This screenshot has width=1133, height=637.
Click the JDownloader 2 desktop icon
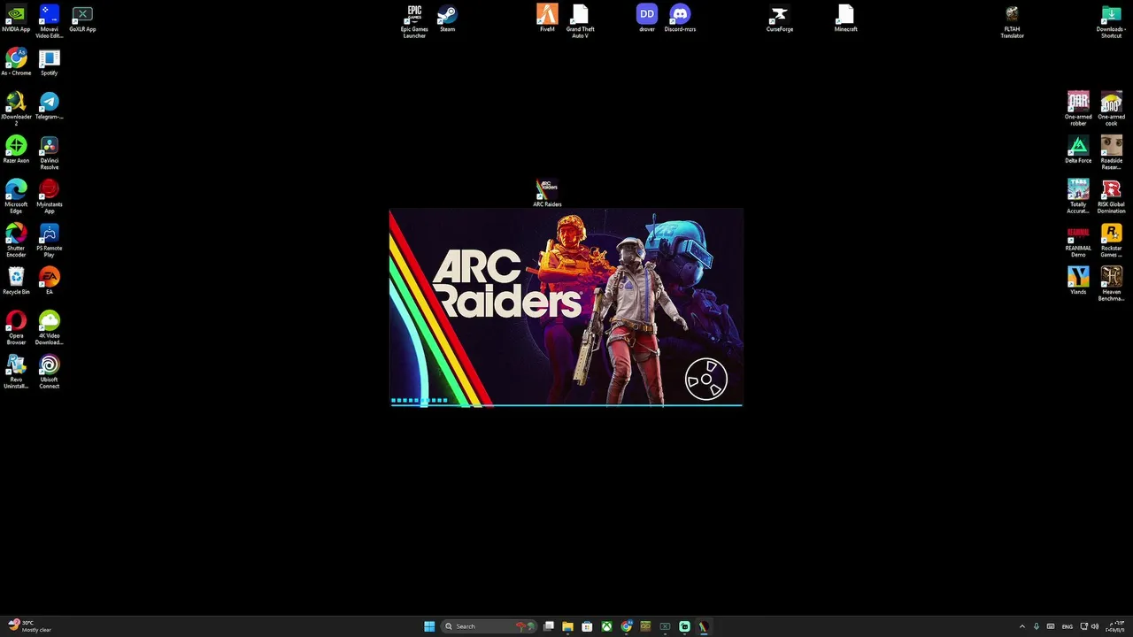pyautogui.click(x=16, y=109)
